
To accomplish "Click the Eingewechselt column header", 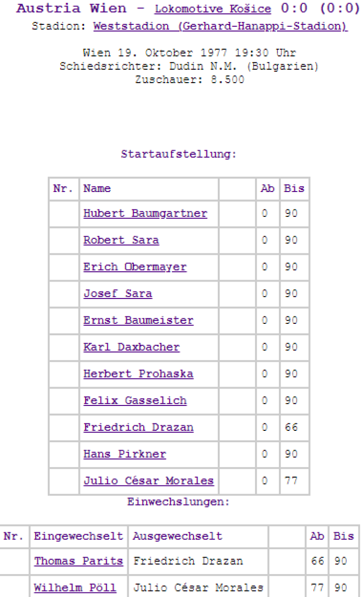I will (x=79, y=537).
